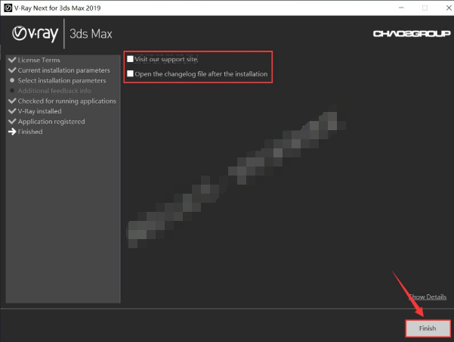This screenshot has height=342, width=454.
Task: Click the V-Ray icon in the title bar
Action: tap(8, 7)
